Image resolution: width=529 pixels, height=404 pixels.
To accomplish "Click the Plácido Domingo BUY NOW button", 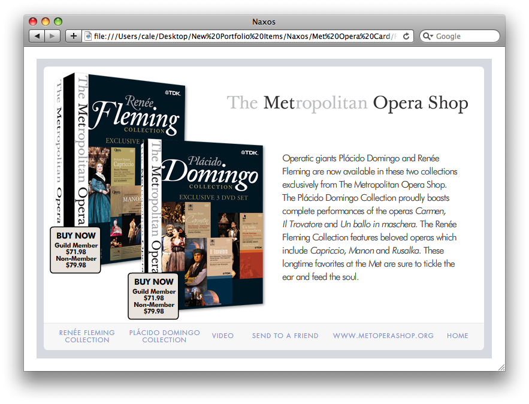I will coord(153,297).
